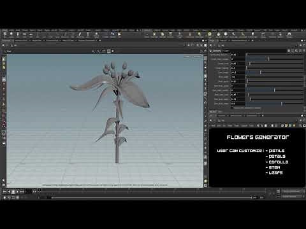Open the Create shelf tab
Image resolution: width=306 pixels, height=229 pixels.
[x=4, y=31]
